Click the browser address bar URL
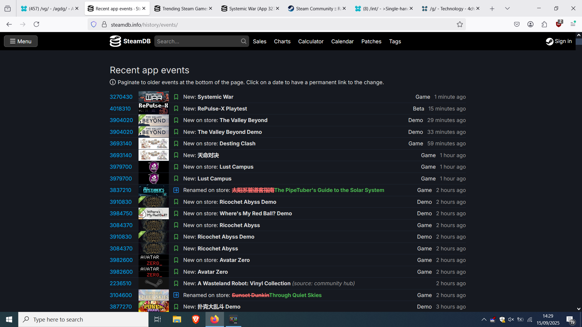 [144, 25]
